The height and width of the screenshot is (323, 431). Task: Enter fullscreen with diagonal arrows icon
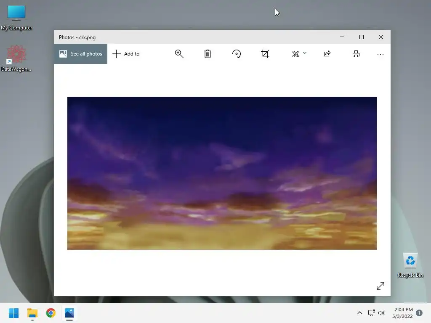[380, 286]
